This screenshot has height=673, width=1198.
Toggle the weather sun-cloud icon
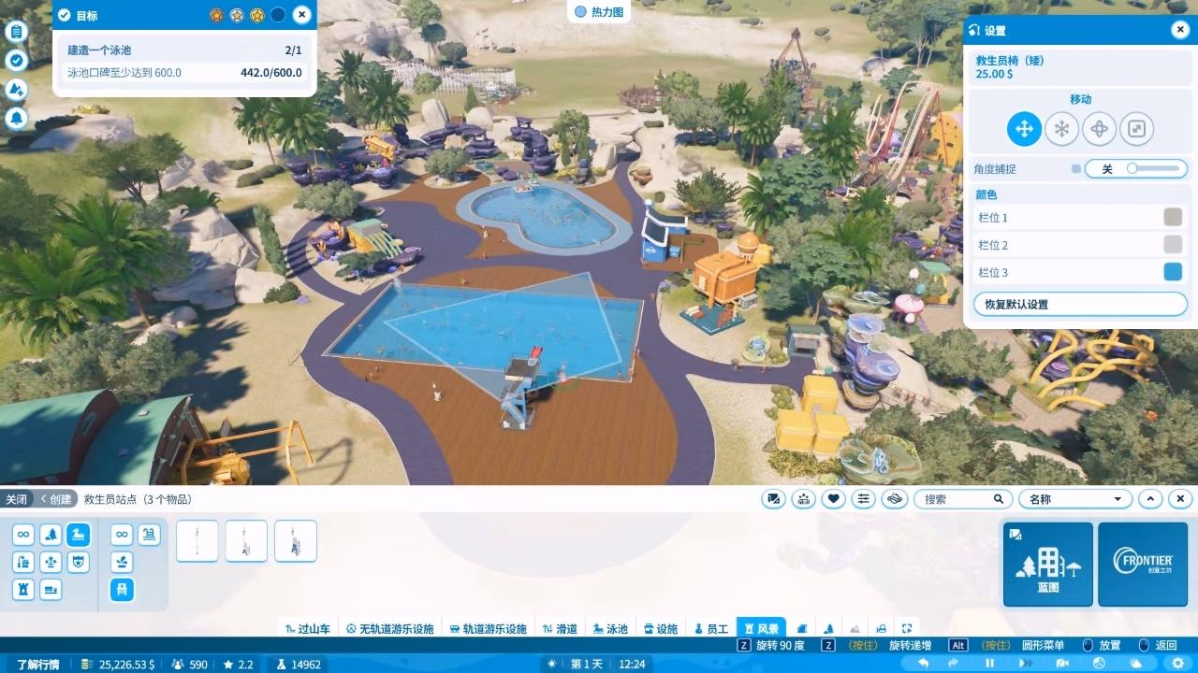point(1135,664)
